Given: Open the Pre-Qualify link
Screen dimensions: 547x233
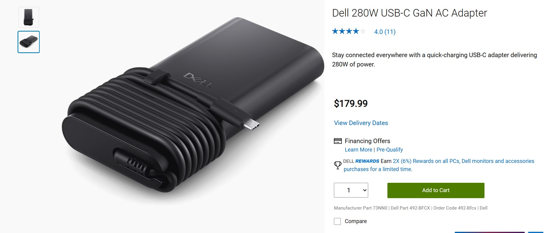Looking at the screenshot, I should coord(390,149).
